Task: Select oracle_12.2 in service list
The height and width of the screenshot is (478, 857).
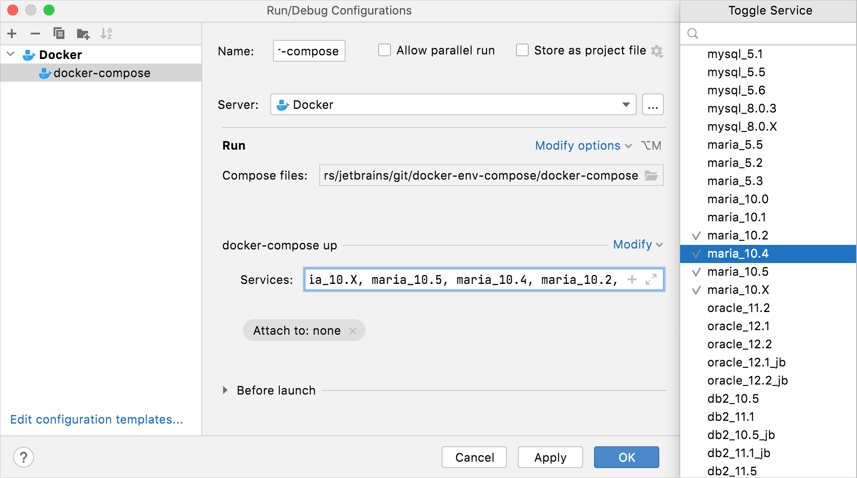Action: [x=768, y=344]
